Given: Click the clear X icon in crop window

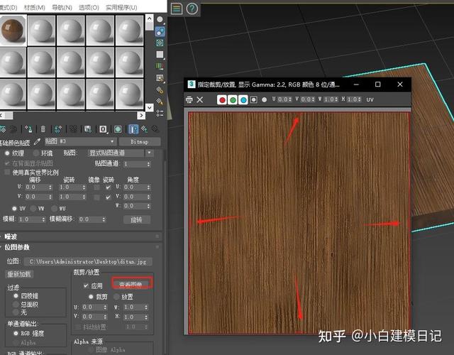Looking at the screenshot, I should (x=200, y=99).
